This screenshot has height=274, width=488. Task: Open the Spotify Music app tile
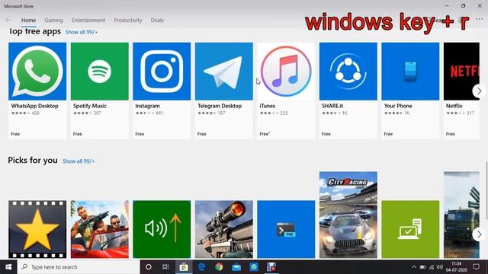click(100, 91)
